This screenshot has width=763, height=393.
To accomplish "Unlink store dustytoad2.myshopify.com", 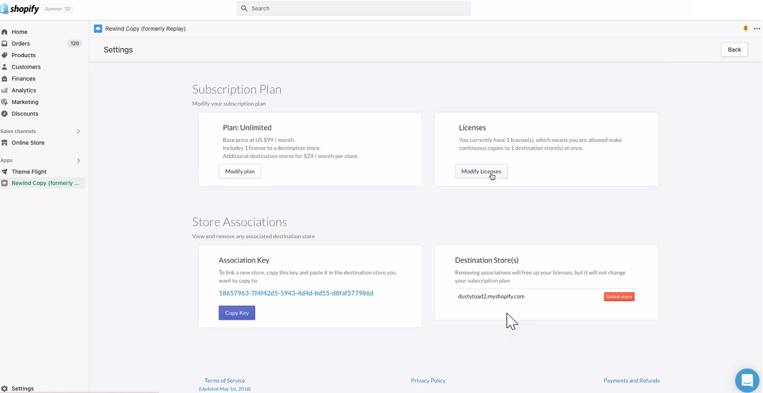I will (x=619, y=297).
